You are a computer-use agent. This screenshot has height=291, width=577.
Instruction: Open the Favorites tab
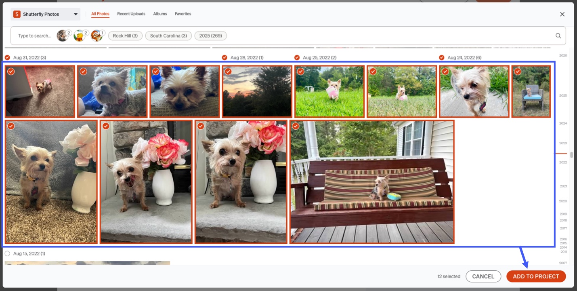point(183,14)
